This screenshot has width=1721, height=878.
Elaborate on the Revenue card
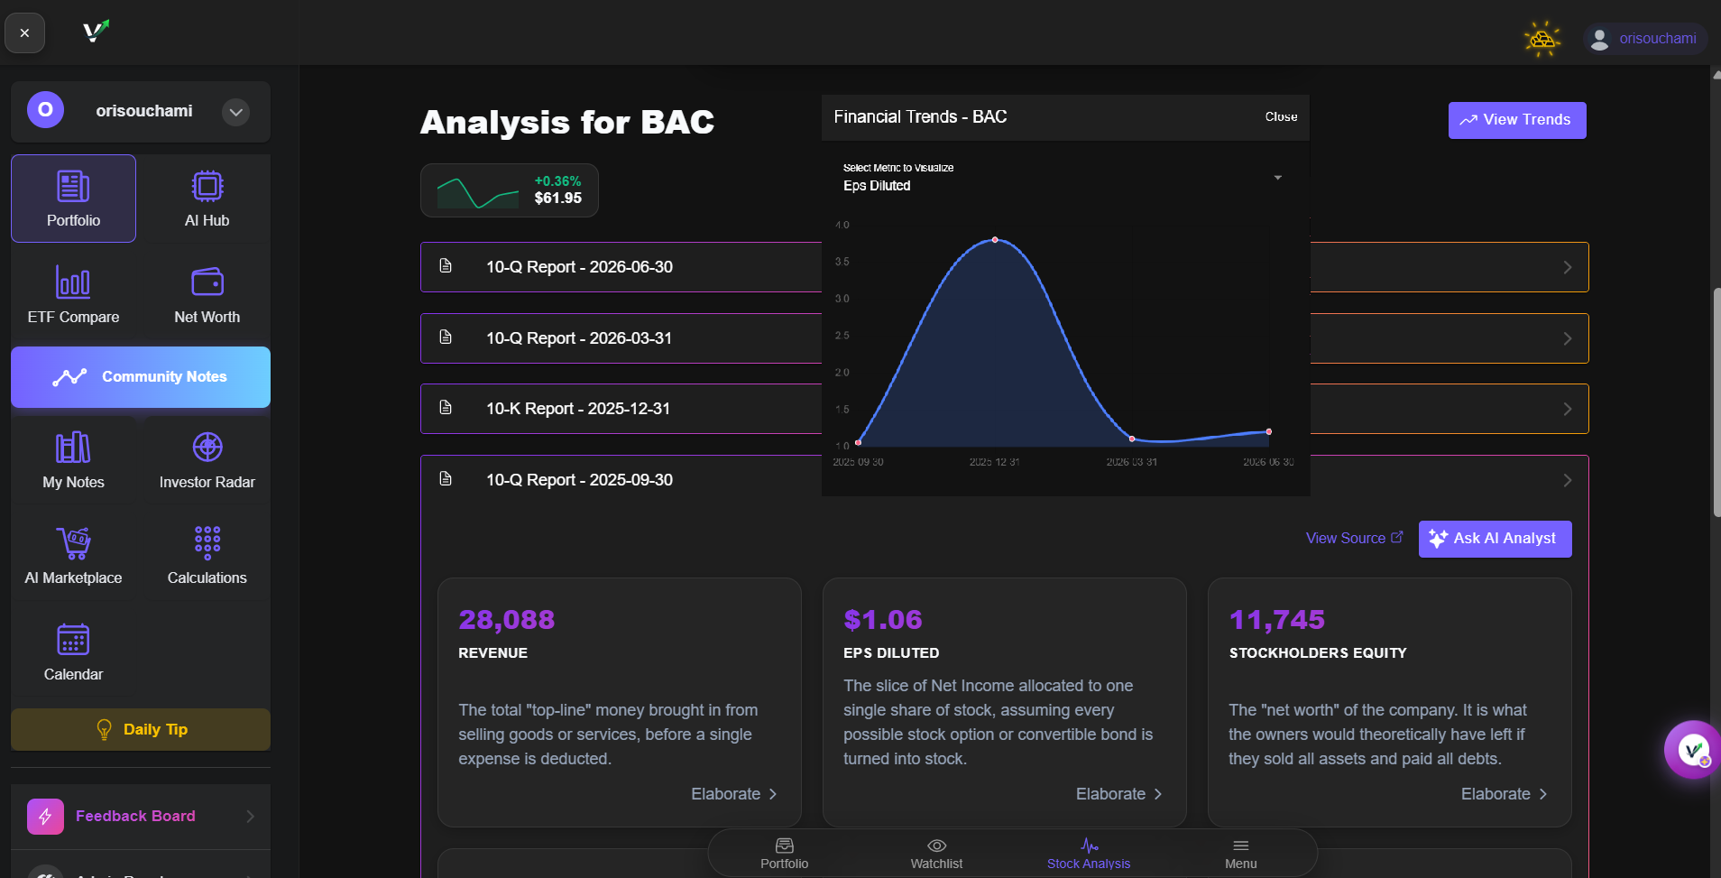click(x=734, y=794)
